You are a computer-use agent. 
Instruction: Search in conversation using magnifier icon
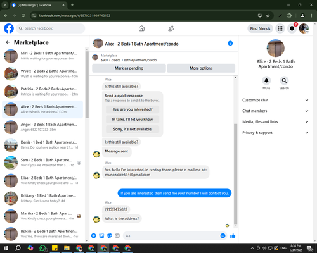click(x=284, y=80)
